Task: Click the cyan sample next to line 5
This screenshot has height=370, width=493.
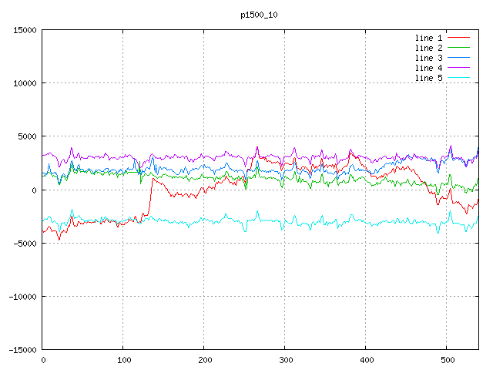Action: (x=458, y=78)
